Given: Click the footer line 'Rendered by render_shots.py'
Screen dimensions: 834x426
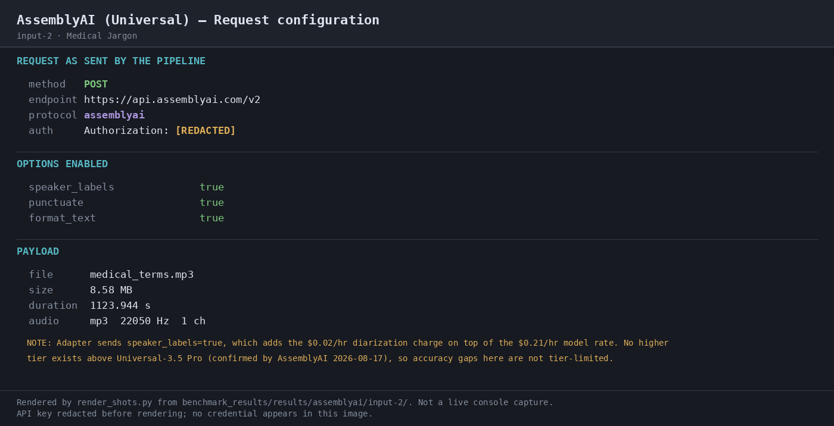Looking at the screenshot, I should click(285, 403).
